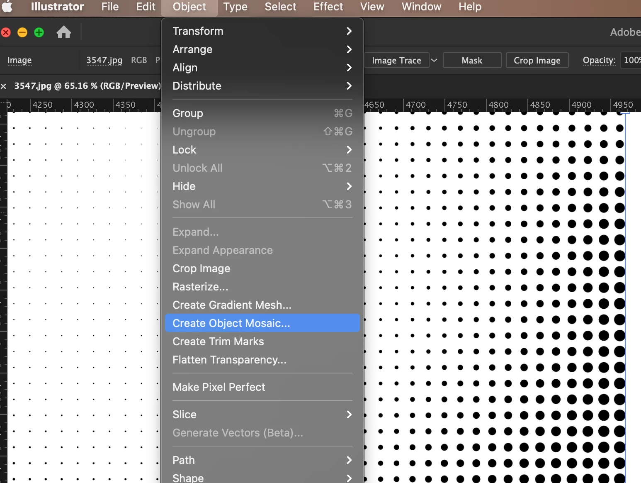Image resolution: width=641 pixels, height=483 pixels.
Task: Click the Image Trace button
Action: (396, 60)
